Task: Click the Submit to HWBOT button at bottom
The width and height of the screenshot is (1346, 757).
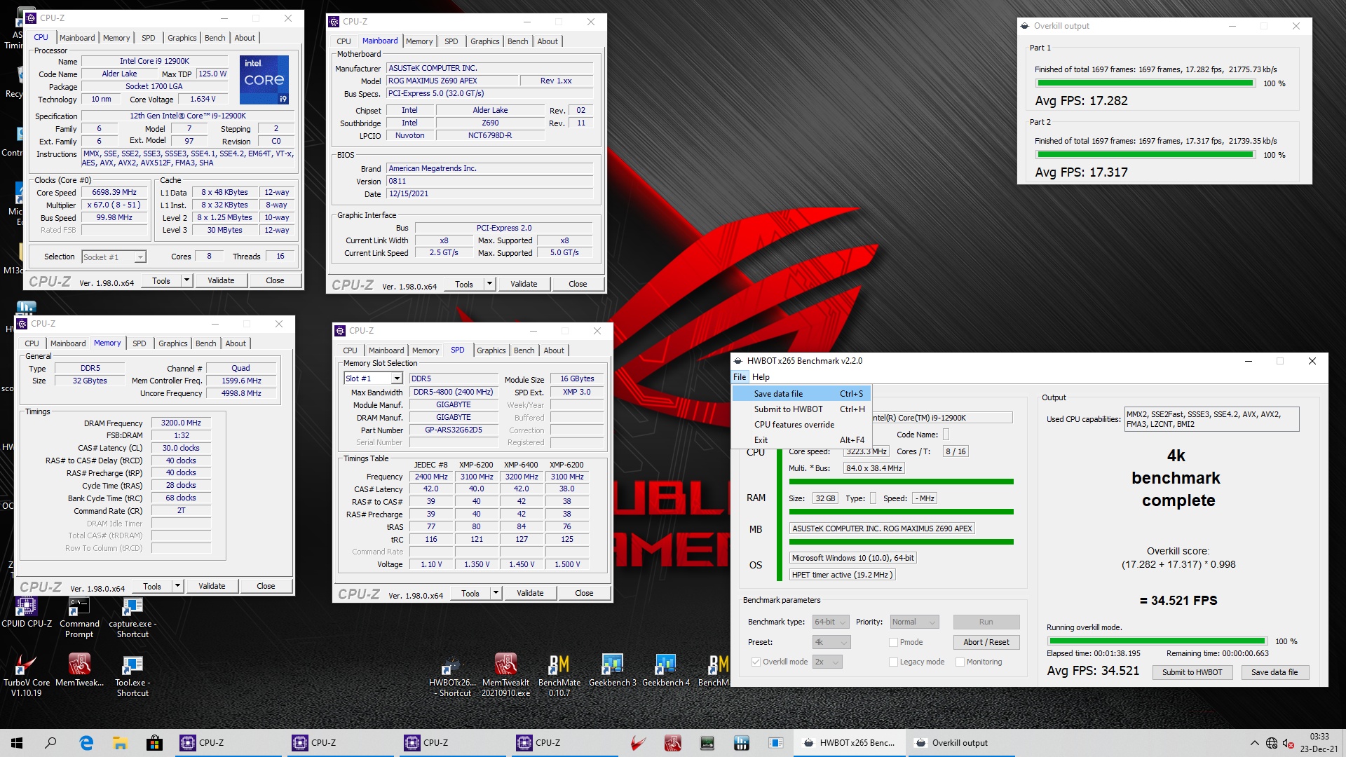Action: pyautogui.click(x=1192, y=672)
